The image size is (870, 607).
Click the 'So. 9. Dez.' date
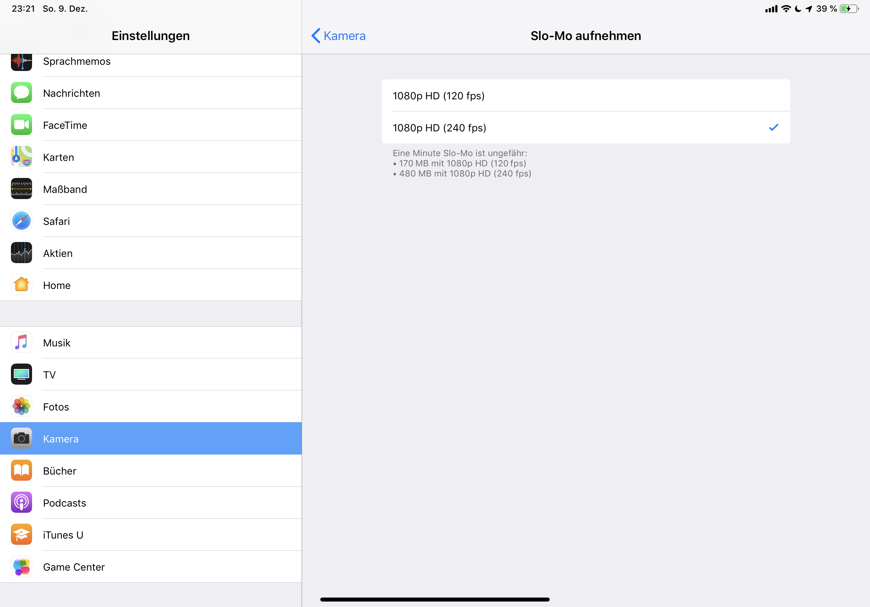coord(65,9)
